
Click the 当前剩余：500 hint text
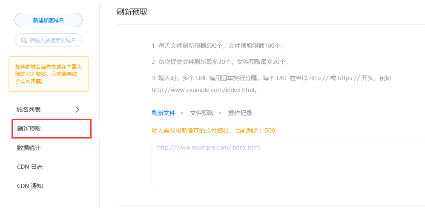pos(255,130)
